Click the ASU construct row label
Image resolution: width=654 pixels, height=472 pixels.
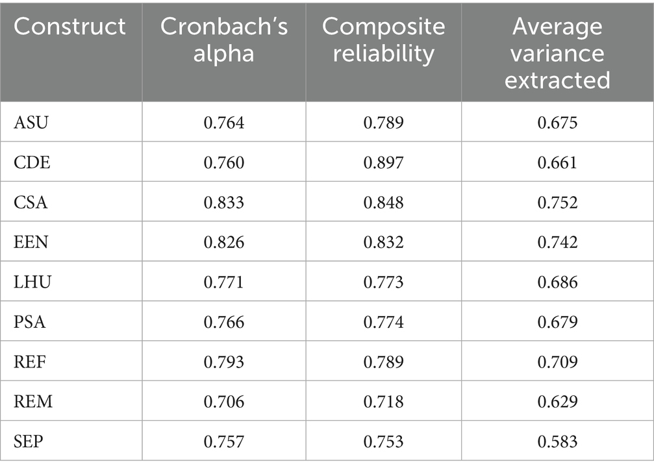(x=31, y=123)
